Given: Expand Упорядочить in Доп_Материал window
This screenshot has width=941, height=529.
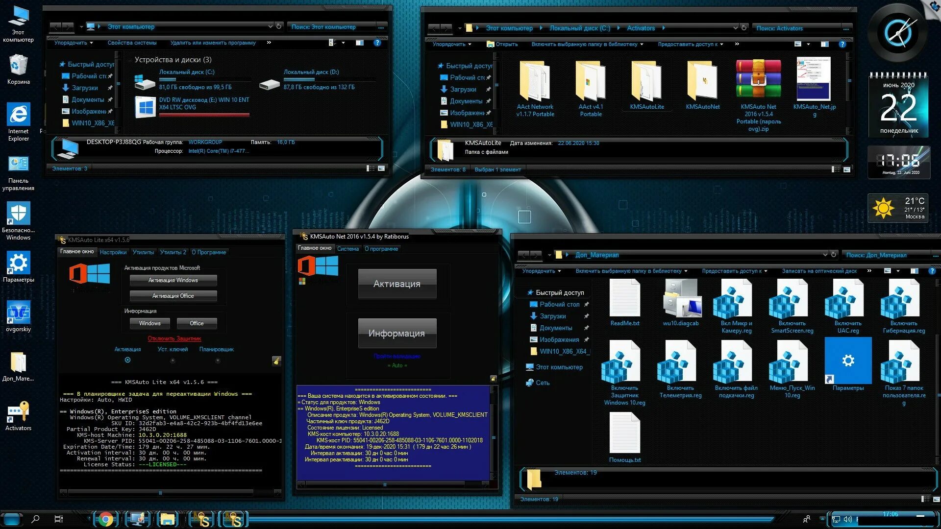Looking at the screenshot, I should (542, 271).
